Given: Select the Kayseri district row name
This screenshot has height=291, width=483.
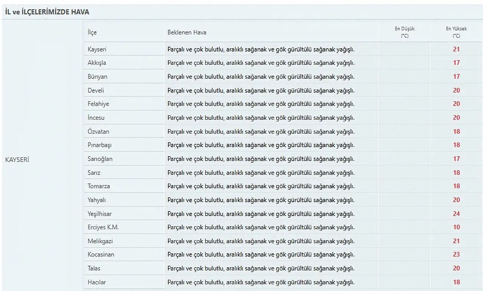Looking at the screenshot, I should click(97, 49).
